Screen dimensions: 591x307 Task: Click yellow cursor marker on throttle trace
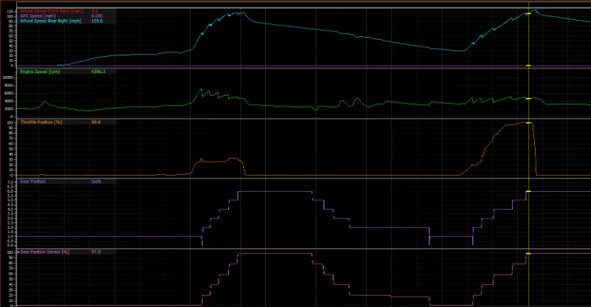point(528,123)
